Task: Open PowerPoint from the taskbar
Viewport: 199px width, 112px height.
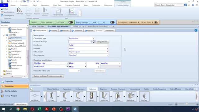Action: click(54, 109)
